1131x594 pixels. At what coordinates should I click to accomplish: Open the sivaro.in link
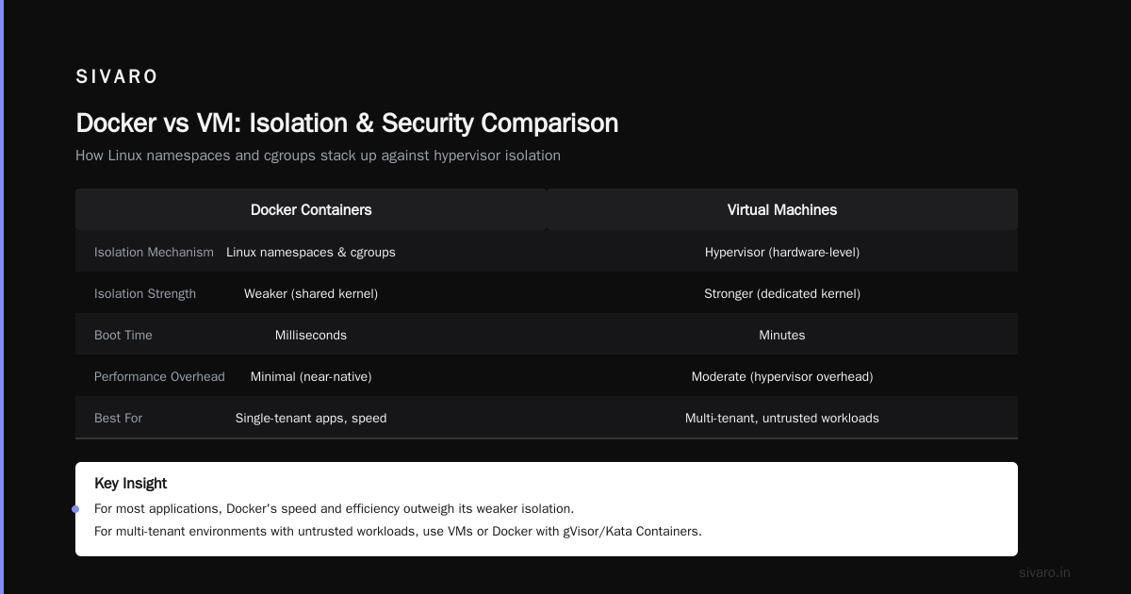coord(1044,572)
